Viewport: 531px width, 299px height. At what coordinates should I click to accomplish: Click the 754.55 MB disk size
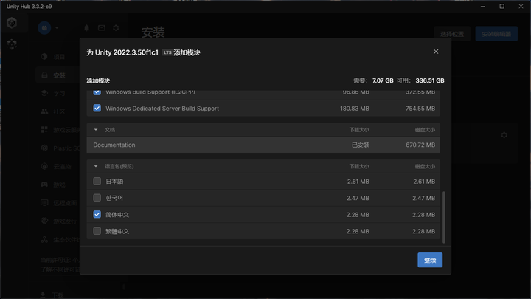coord(420,109)
